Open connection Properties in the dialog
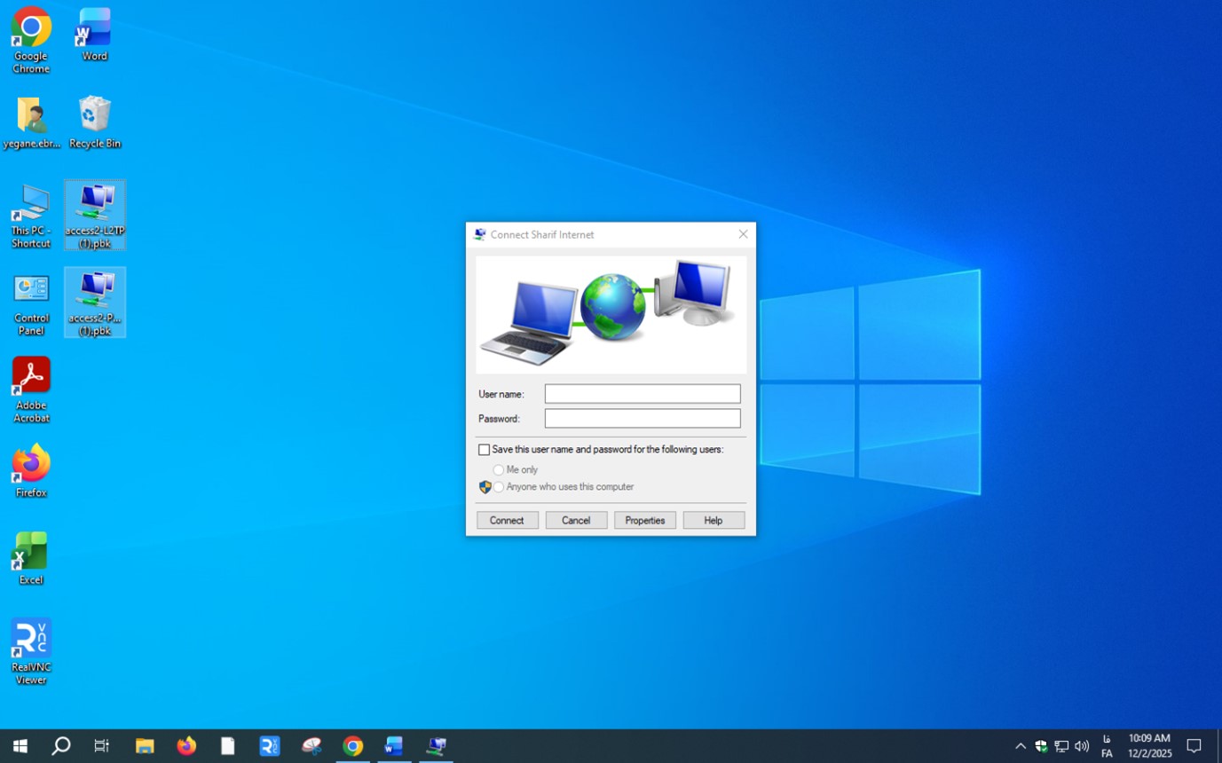Image resolution: width=1222 pixels, height=763 pixels. pos(644,521)
